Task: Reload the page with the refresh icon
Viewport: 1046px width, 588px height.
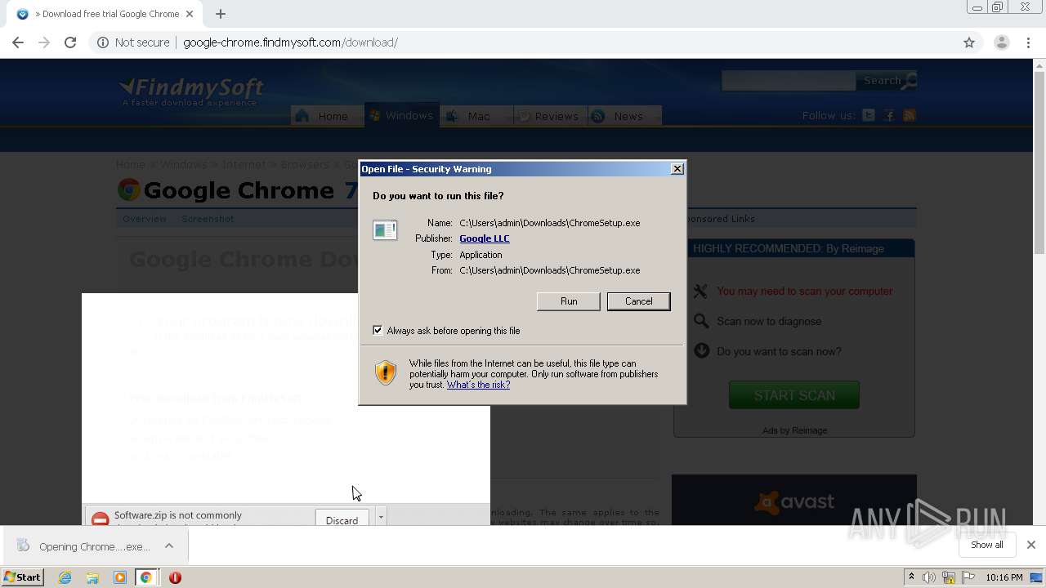Action: coord(70,42)
